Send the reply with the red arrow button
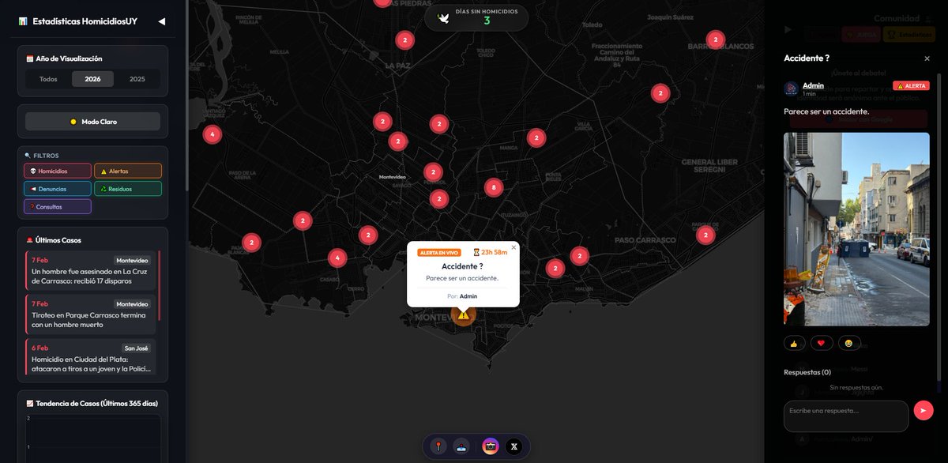Image resolution: width=948 pixels, height=463 pixels. click(x=924, y=411)
